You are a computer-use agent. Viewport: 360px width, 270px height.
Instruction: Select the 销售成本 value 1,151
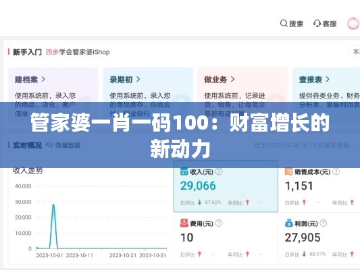(299, 186)
